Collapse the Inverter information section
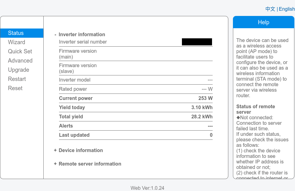Viewport: 295px width, 191px height. coord(81,35)
